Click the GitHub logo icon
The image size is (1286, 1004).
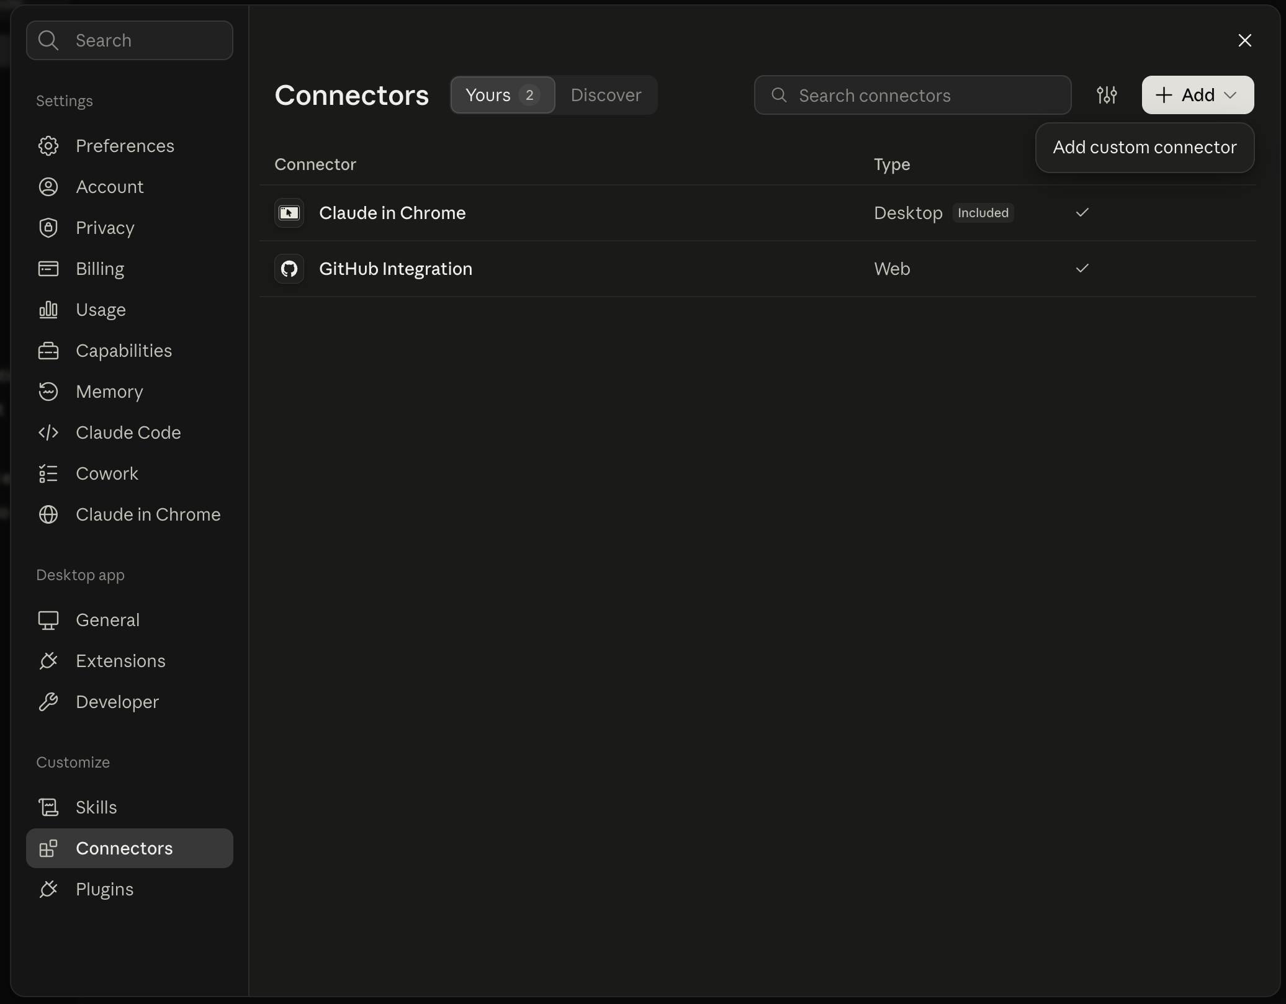pos(289,269)
